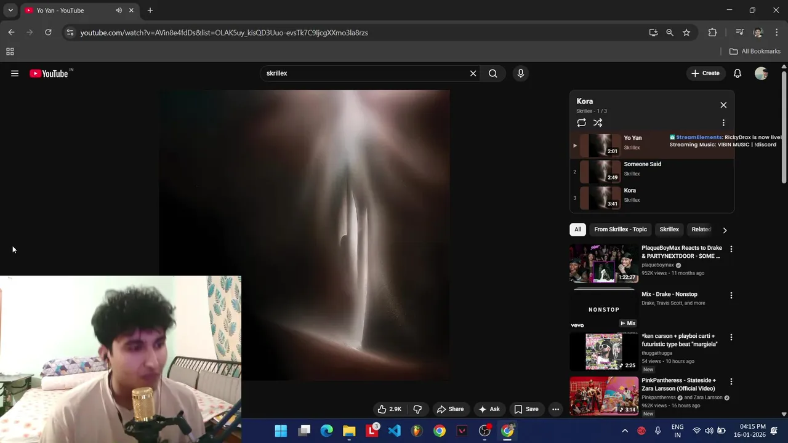The width and height of the screenshot is (788, 443).
Task: Open Visual Studio Code from taskbar
Action: (x=395, y=431)
